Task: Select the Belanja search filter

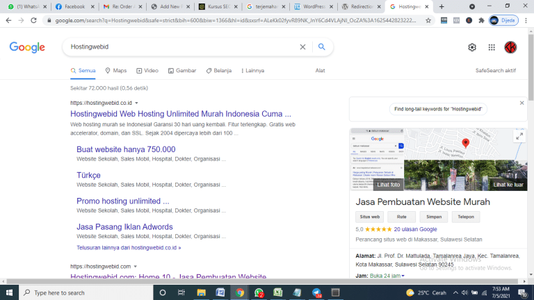Action: tap(218, 71)
